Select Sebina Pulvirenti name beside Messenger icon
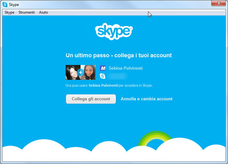The image size is (228, 164). (x=125, y=68)
